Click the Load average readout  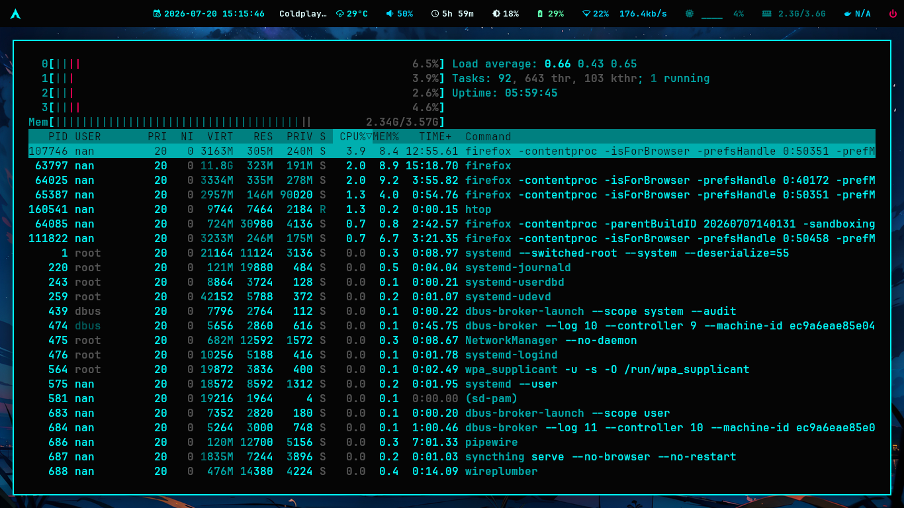545,63
